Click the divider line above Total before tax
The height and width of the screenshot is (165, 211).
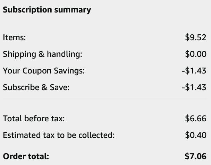click(105, 98)
